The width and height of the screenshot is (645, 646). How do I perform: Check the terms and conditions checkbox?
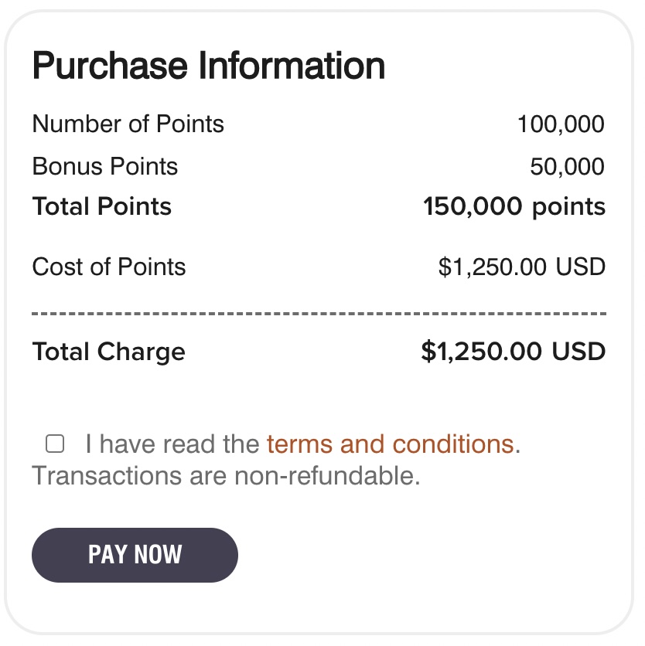54,444
